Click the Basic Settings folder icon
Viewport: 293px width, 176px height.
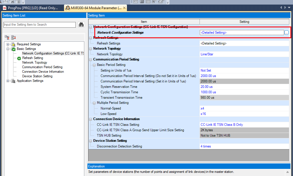(13, 49)
